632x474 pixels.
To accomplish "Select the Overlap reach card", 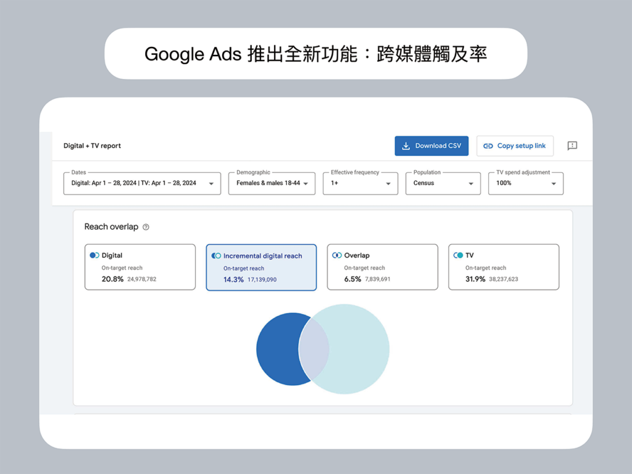I will click(382, 267).
